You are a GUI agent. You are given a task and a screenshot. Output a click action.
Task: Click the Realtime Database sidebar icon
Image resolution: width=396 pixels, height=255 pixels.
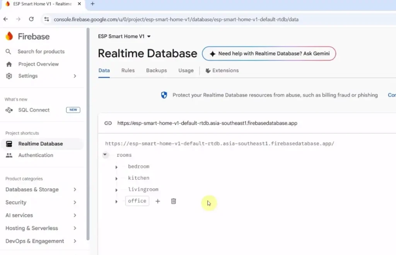(x=9, y=144)
